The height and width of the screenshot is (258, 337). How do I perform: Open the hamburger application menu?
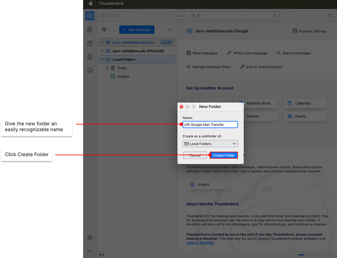(331, 16)
